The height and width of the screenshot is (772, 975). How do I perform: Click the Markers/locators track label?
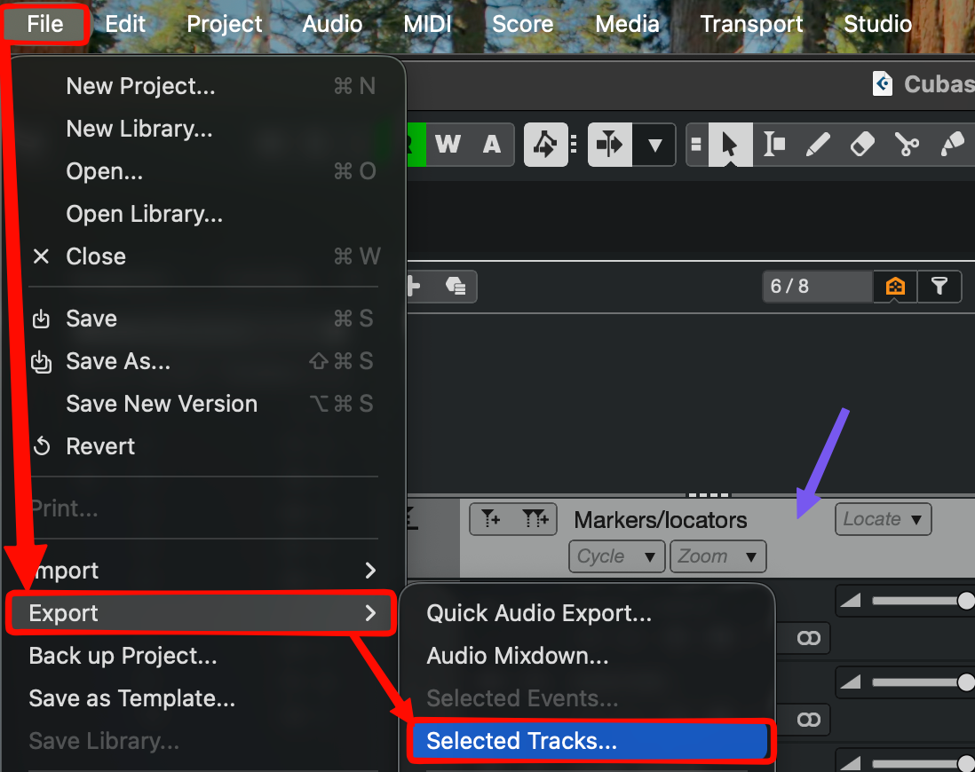[661, 520]
